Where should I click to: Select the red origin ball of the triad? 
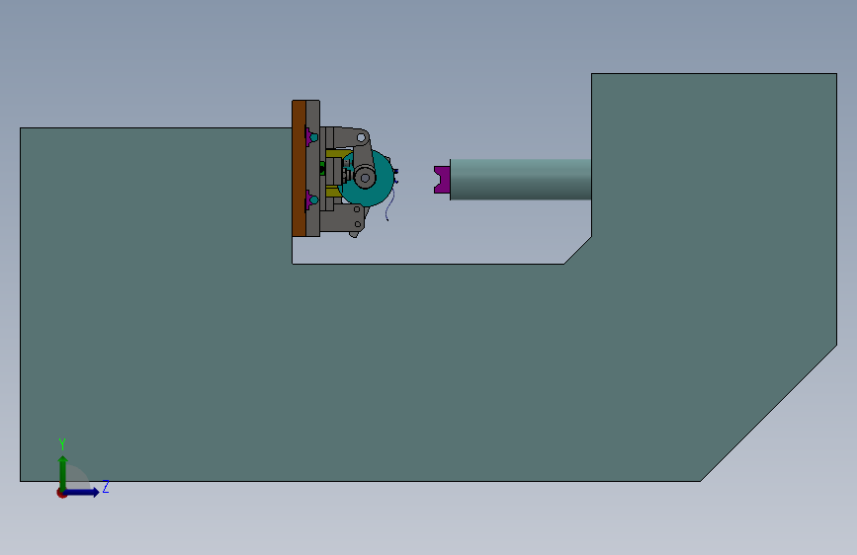[x=61, y=493]
